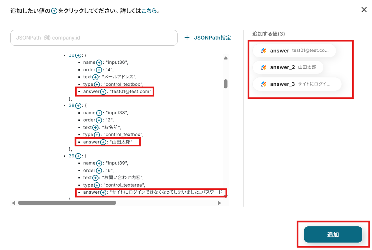Click the value text "input36"
372x250 pixels.
(x=117, y=62)
